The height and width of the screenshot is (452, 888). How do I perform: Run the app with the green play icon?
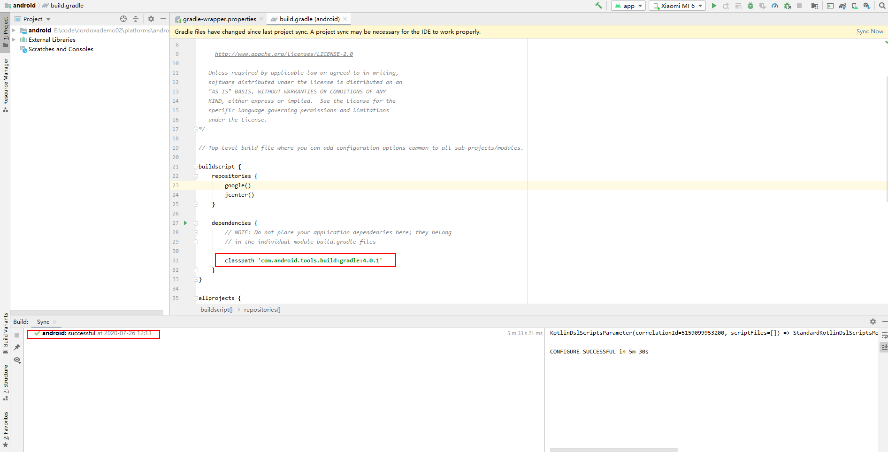click(x=714, y=6)
